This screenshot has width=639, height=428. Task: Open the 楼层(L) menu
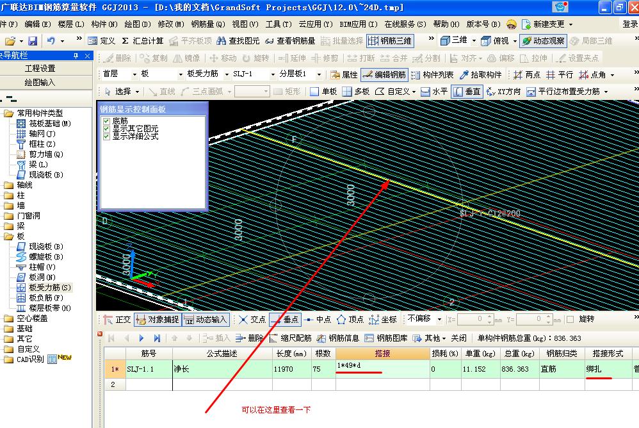tap(71, 24)
